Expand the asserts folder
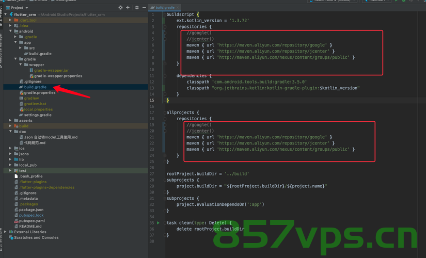Screen dimensions: 426x258 point(10,120)
